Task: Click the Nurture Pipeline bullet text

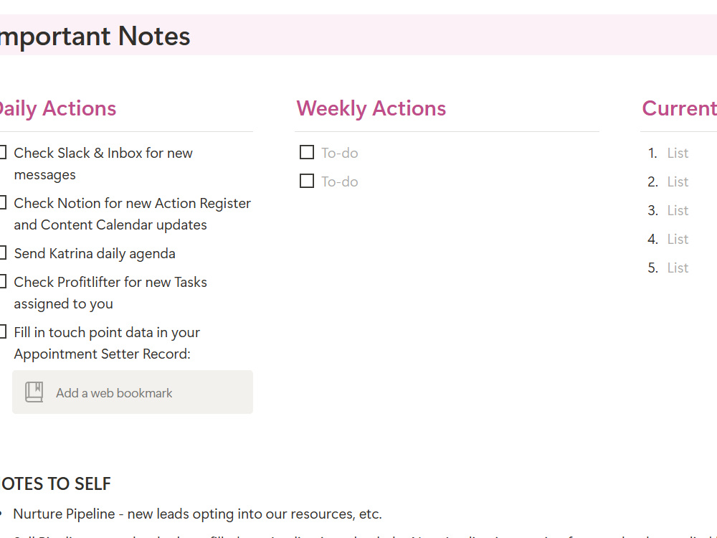Action: [198, 514]
